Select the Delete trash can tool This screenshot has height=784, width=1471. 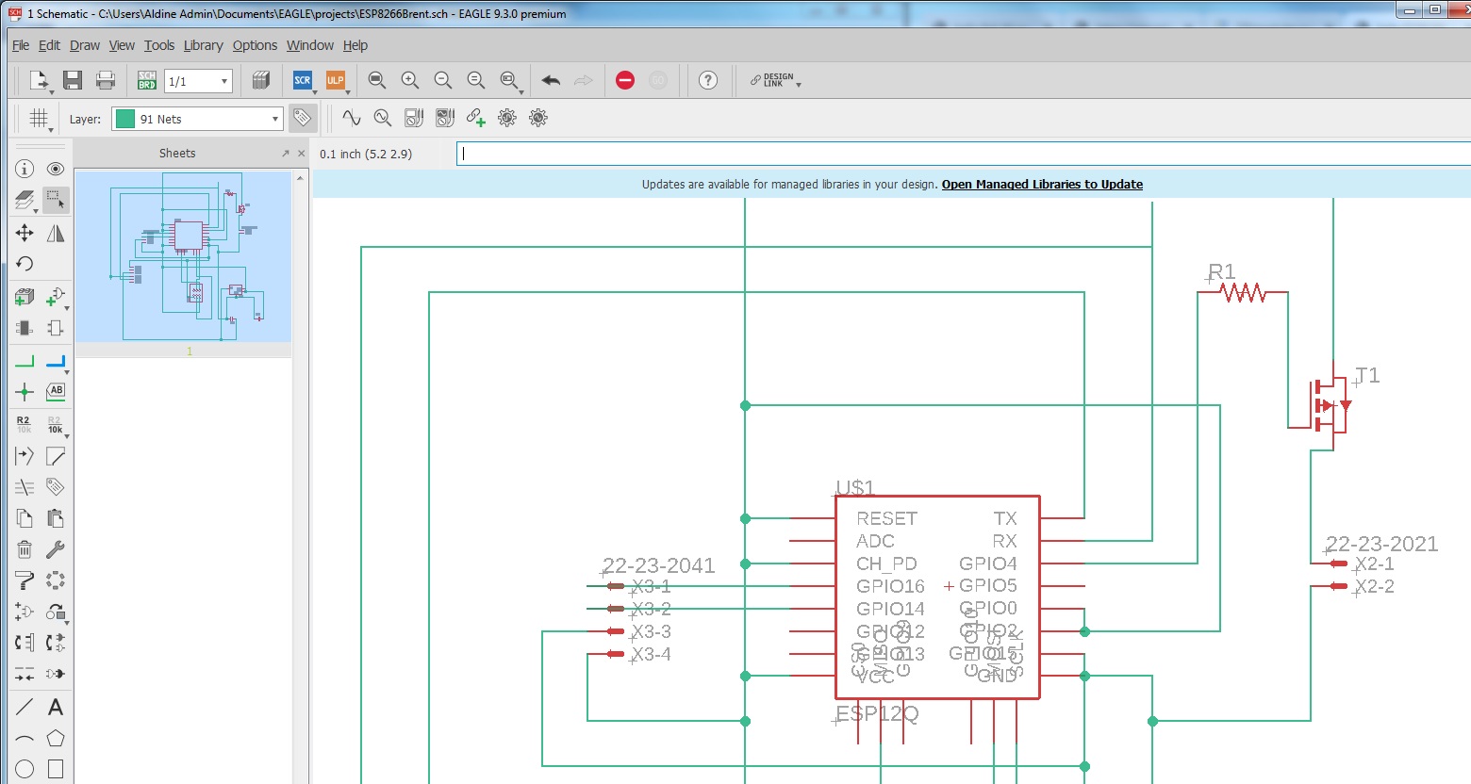point(25,549)
